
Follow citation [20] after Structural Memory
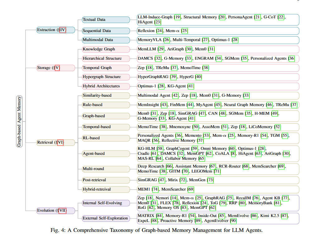click(x=222, y=17)
